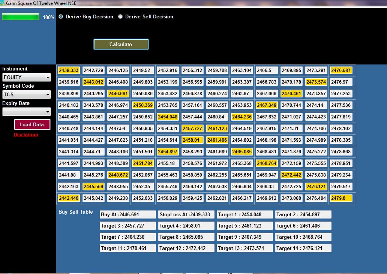
Task: Click the Target 14 : 2476.121 field
Action: click(x=303, y=248)
